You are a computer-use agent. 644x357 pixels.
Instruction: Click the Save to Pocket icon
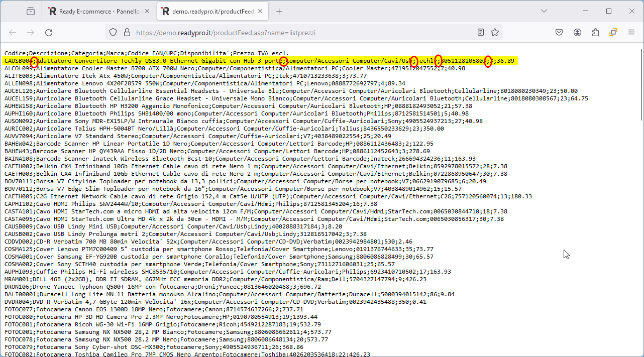click(559, 33)
